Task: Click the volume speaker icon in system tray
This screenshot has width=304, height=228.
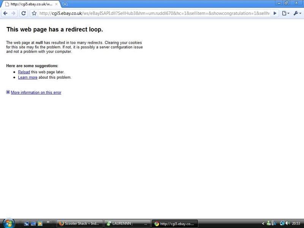Action: click(288, 223)
